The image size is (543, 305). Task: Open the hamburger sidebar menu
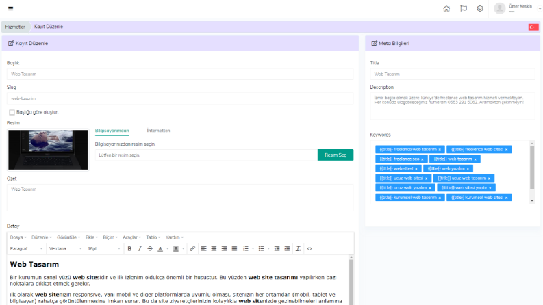pos(11,9)
